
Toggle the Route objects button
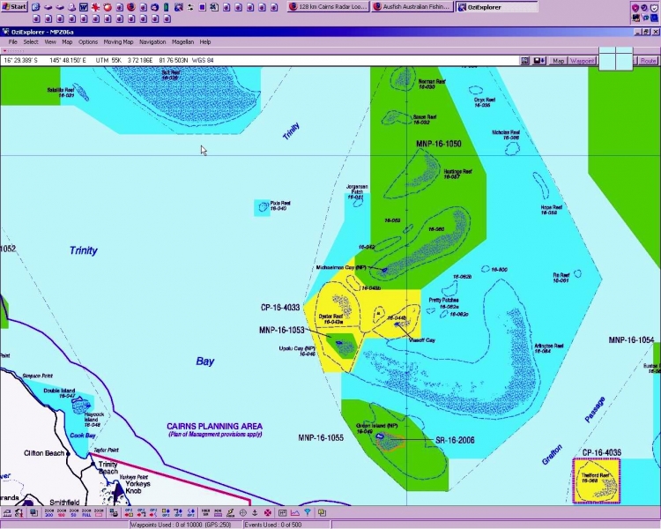(648, 61)
